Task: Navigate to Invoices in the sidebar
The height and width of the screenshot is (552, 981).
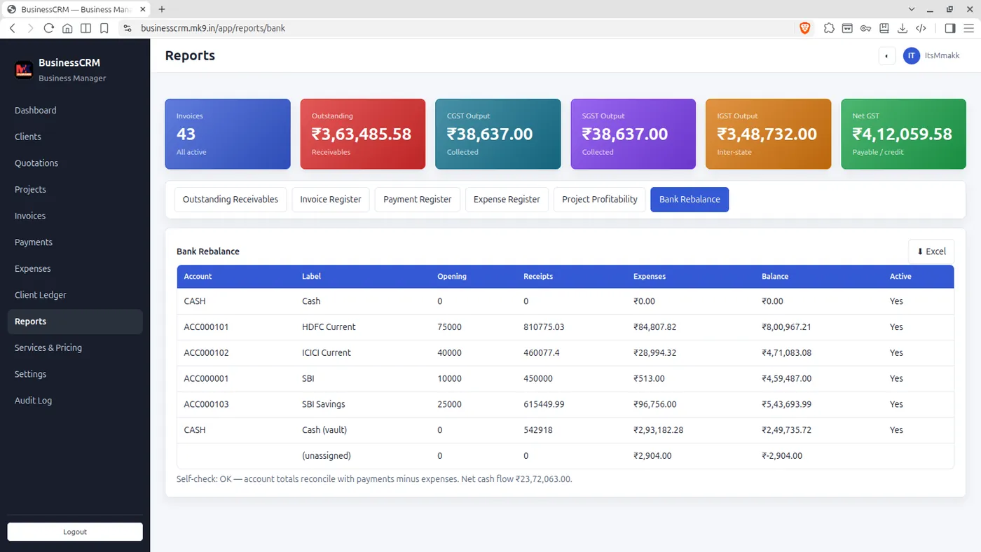Action: [x=75, y=216]
